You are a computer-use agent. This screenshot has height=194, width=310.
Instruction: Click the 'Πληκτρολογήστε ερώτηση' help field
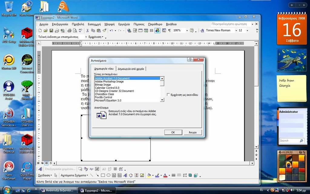230,24
